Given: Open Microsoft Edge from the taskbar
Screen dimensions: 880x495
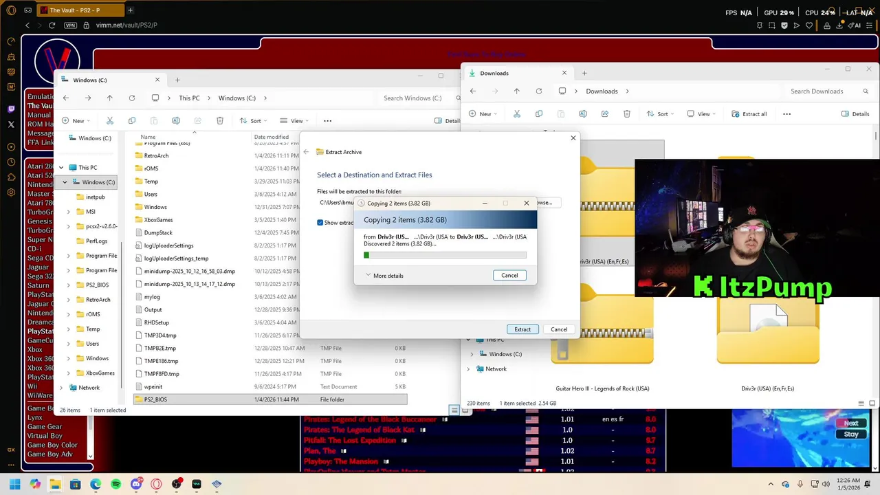Looking at the screenshot, I should [96, 485].
